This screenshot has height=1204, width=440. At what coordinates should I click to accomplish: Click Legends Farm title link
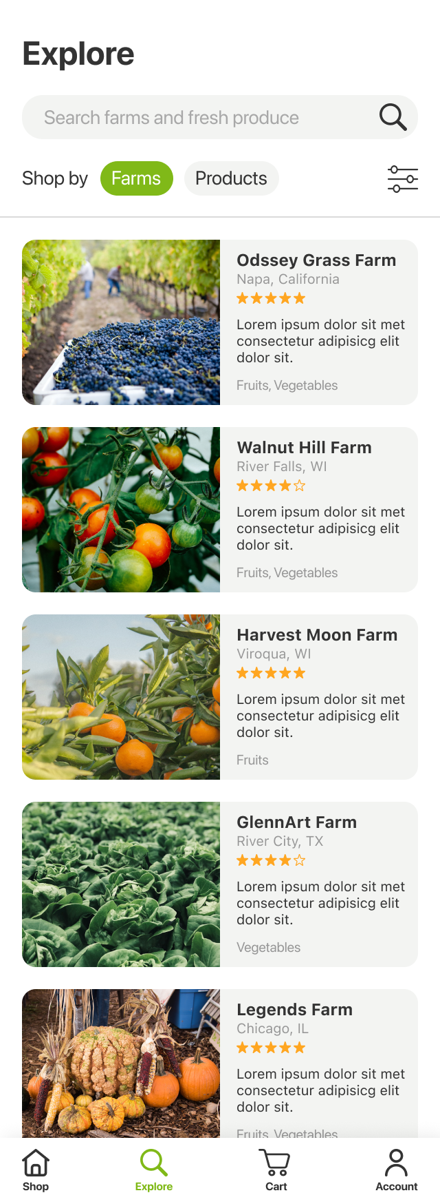pos(294,1010)
